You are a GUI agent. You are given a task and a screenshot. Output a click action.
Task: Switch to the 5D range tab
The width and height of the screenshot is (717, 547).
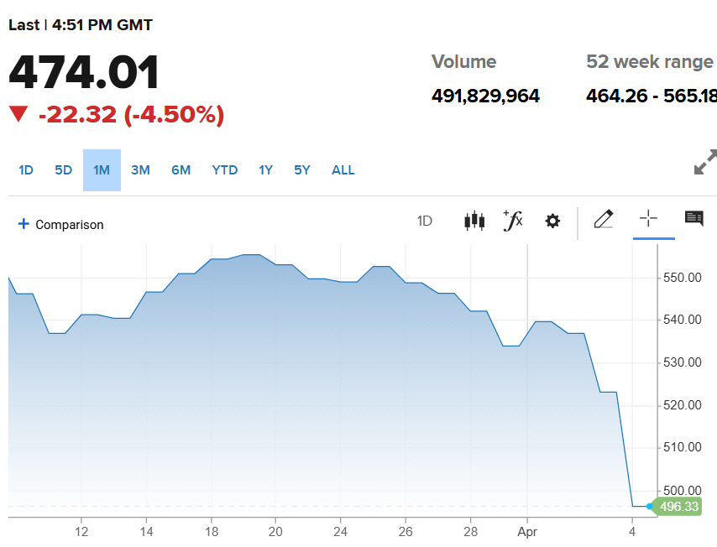64,170
